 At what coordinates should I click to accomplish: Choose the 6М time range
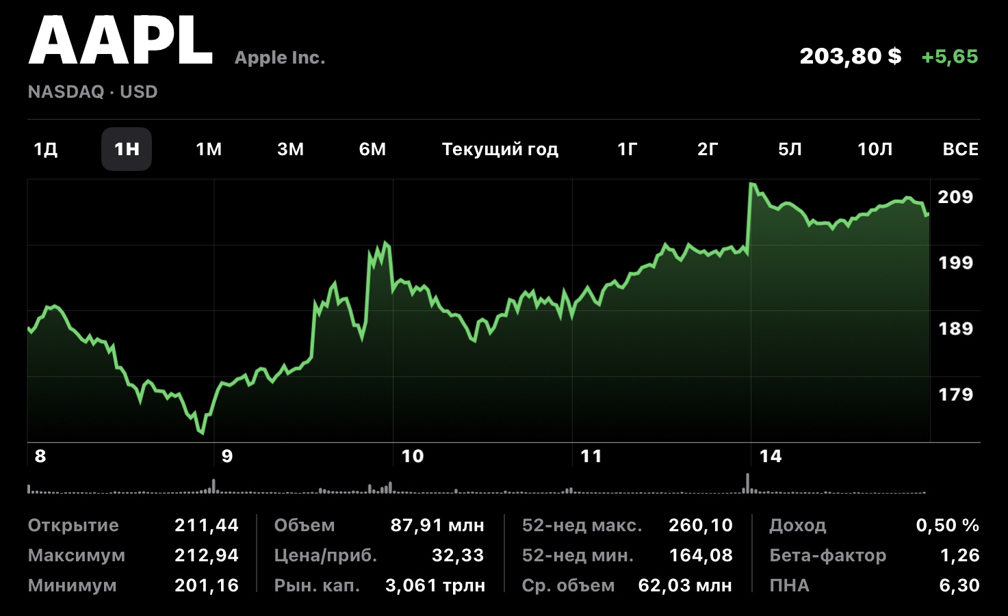click(x=372, y=149)
